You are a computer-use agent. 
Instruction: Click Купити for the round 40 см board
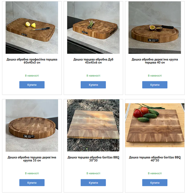(x=155, y=85)
